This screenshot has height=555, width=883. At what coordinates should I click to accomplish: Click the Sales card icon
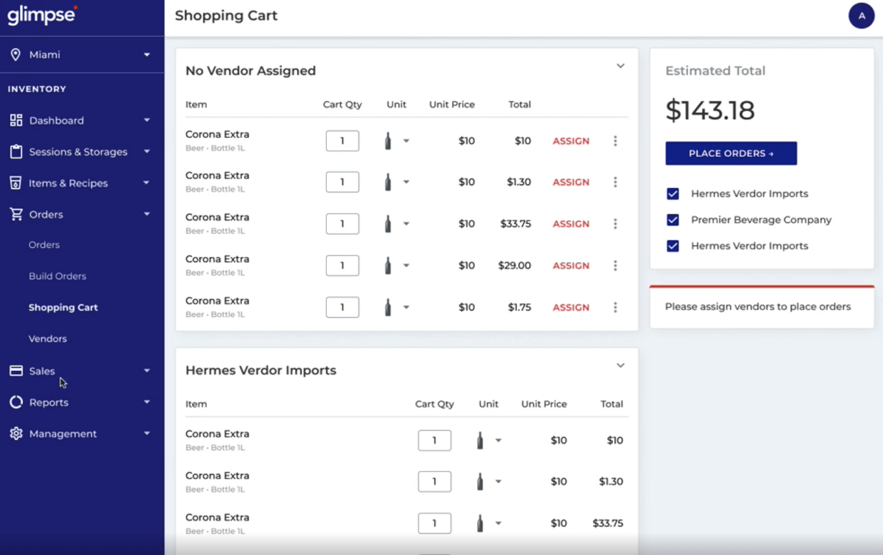coord(16,371)
